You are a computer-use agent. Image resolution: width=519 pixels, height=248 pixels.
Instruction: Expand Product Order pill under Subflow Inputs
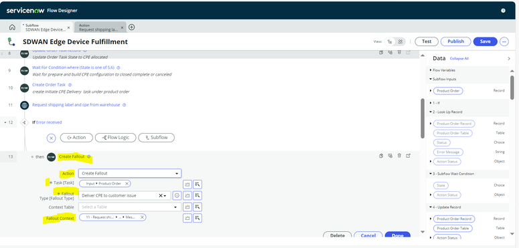point(431,90)
